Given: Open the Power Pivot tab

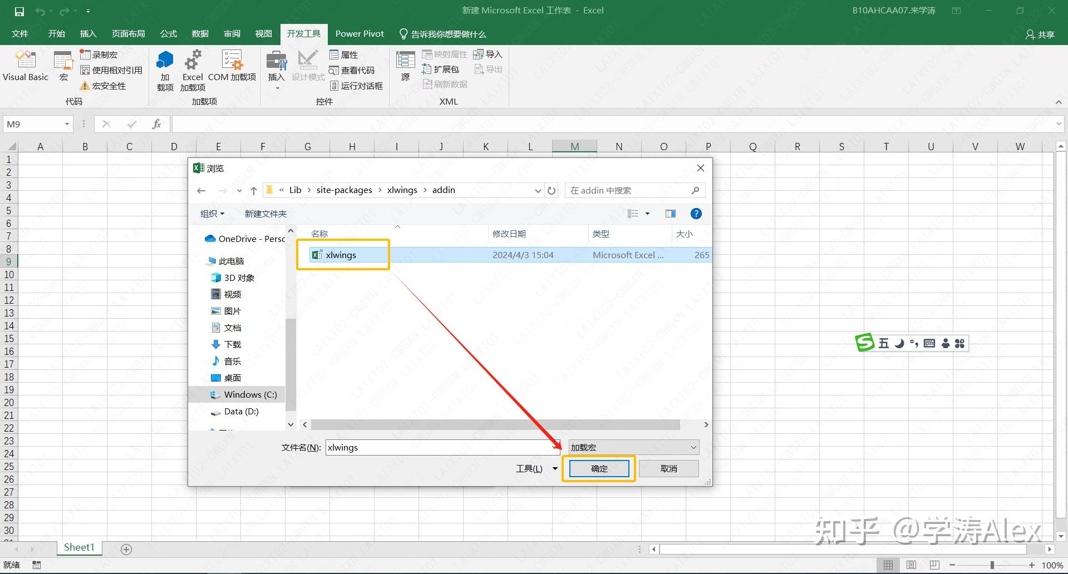Looking at the screenshot, I should (360, 34).
